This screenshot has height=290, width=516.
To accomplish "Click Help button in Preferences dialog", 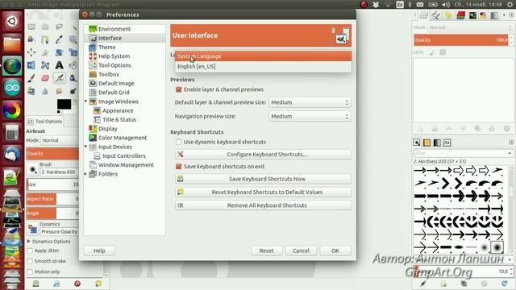I will pos(99,251).
